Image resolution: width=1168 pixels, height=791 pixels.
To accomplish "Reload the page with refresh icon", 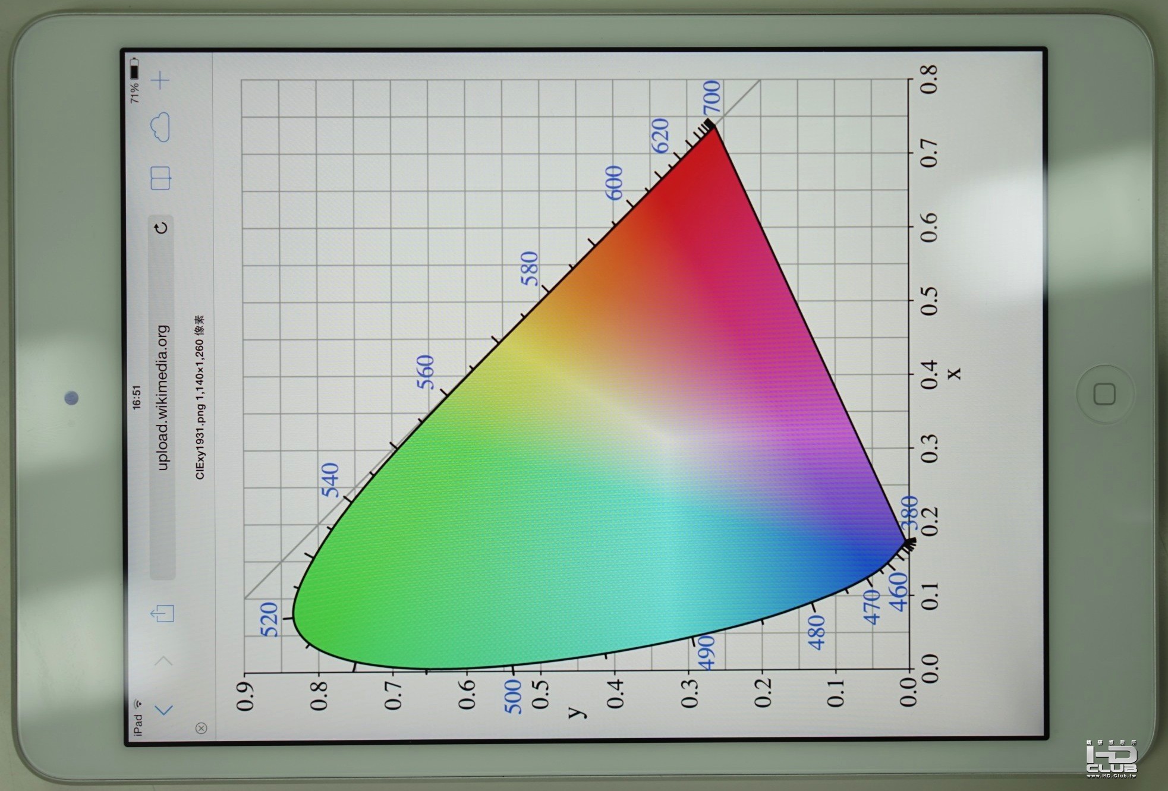I will pos(161,228).
